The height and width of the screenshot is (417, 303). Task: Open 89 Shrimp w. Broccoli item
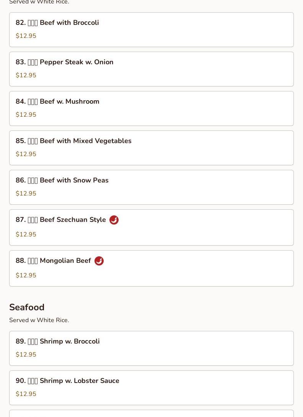151,348
